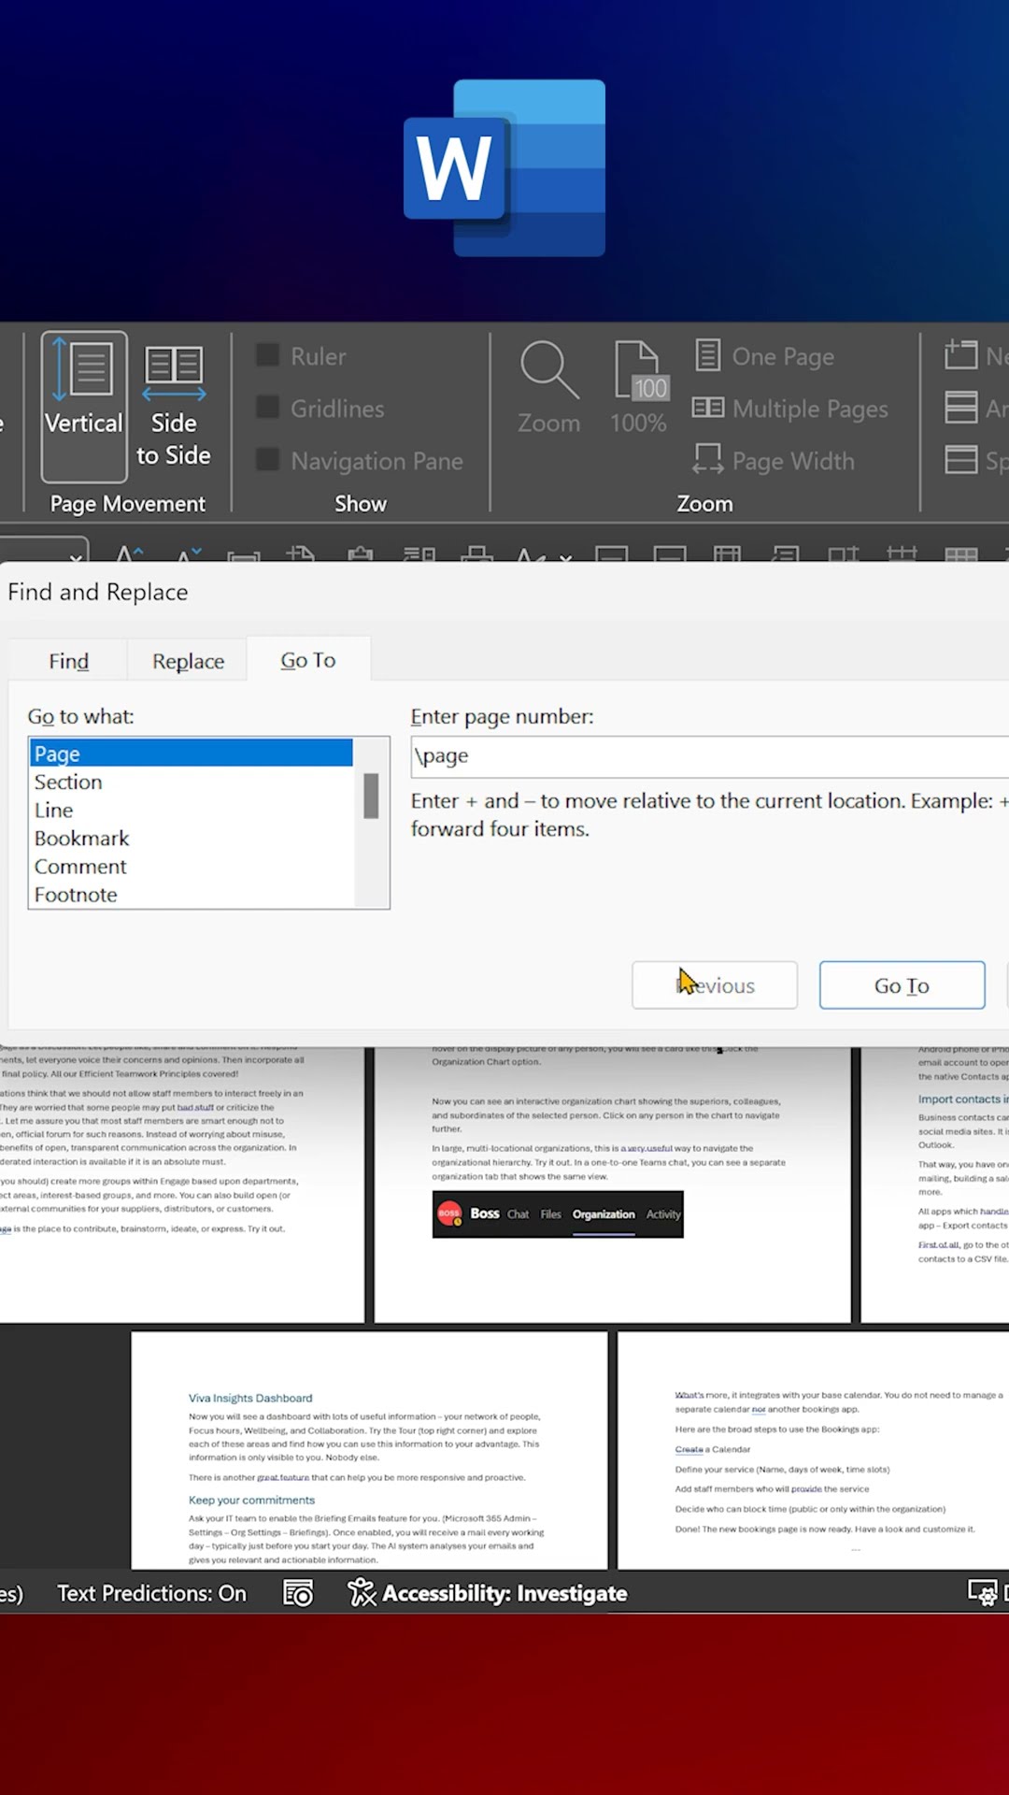Set zoom to 100%

coord(639,388)
